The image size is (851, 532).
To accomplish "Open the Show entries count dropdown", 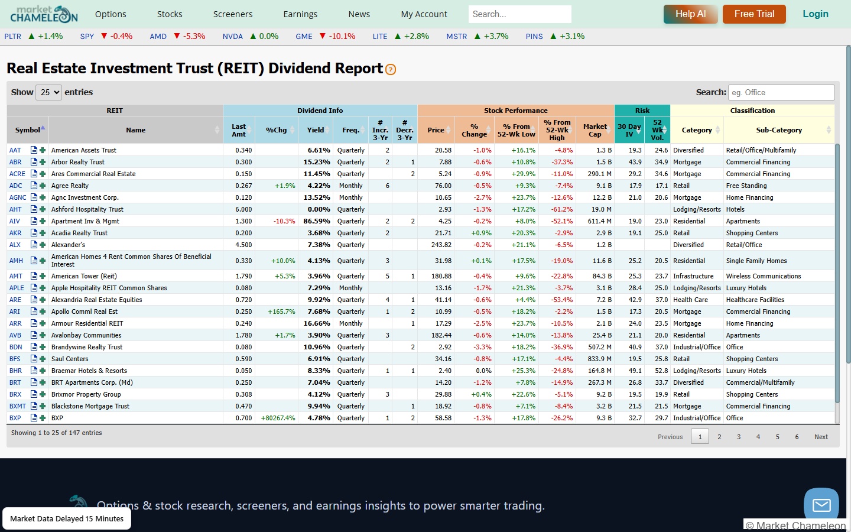I will 48,92.
